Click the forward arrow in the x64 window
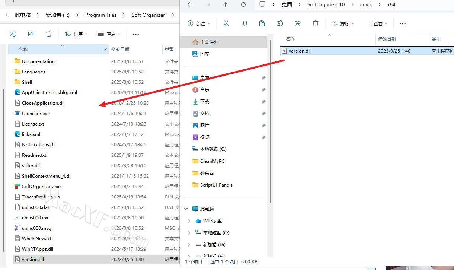Viewport: 454px width, 270px height. (208, 4)
